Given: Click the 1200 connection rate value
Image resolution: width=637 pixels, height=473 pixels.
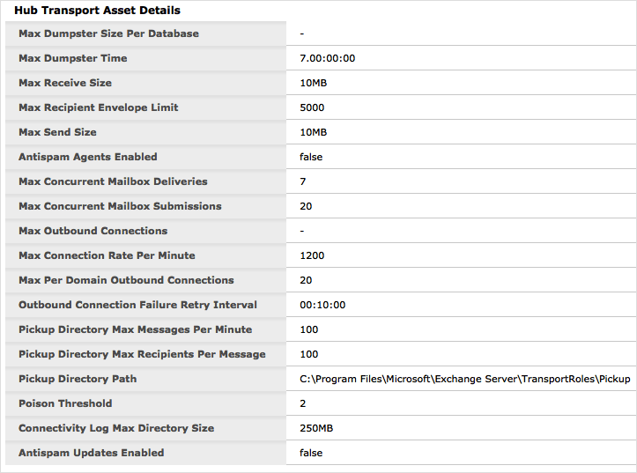Looking at the screenshot, I should coord(312,255).
